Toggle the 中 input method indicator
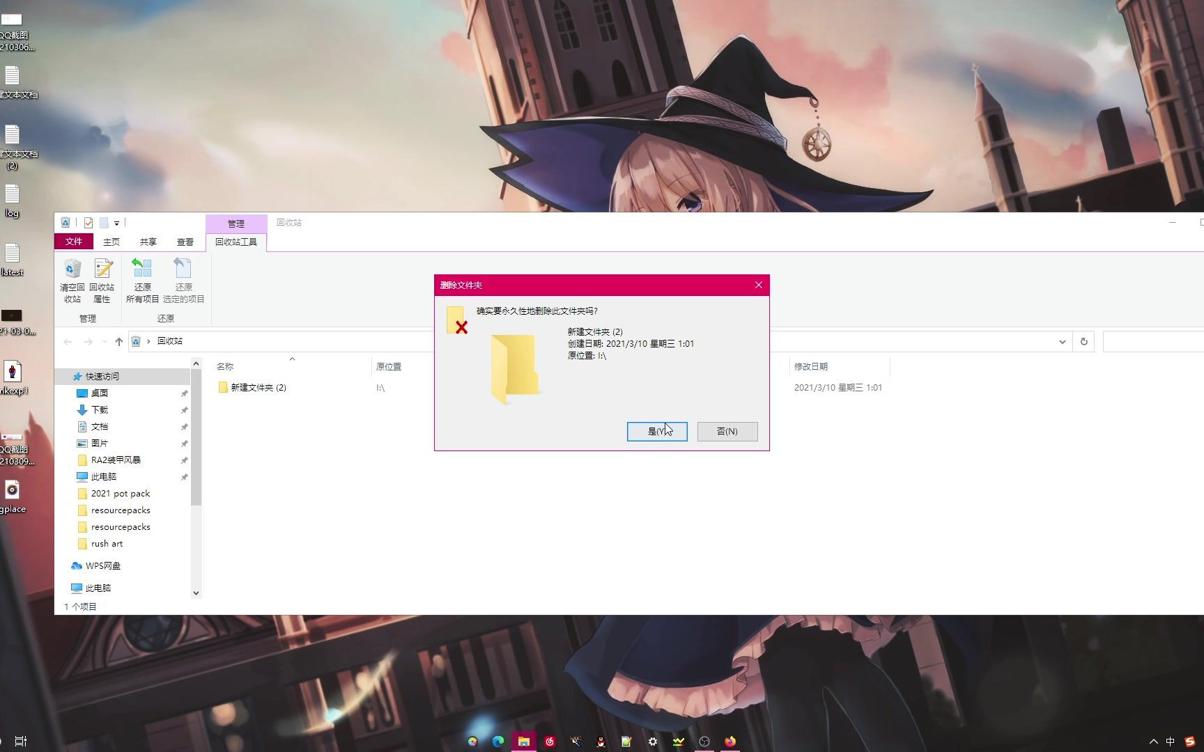The width and height of the screenshot is (1204, 752). (1171, 742)
